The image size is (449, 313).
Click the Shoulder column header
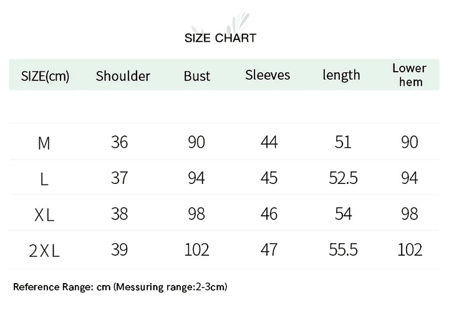(x=123, y=76)
